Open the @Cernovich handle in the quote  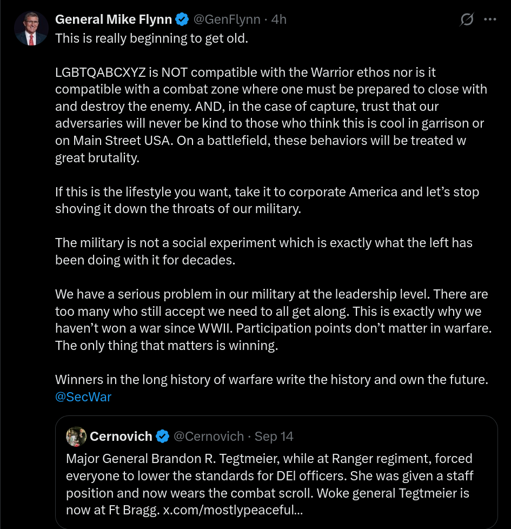tap(209, 437)
